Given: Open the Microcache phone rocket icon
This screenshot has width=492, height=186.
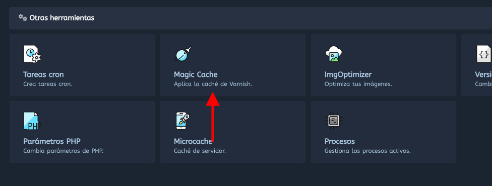Looking at the screenshot, I should pos(182,121).
